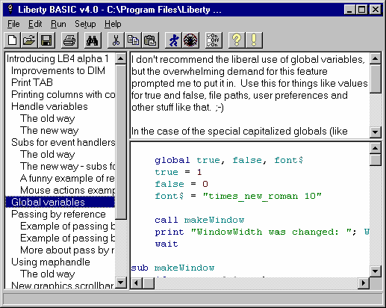Paste from the clipboard icon
Screen dimensions: 386x308
150,40
